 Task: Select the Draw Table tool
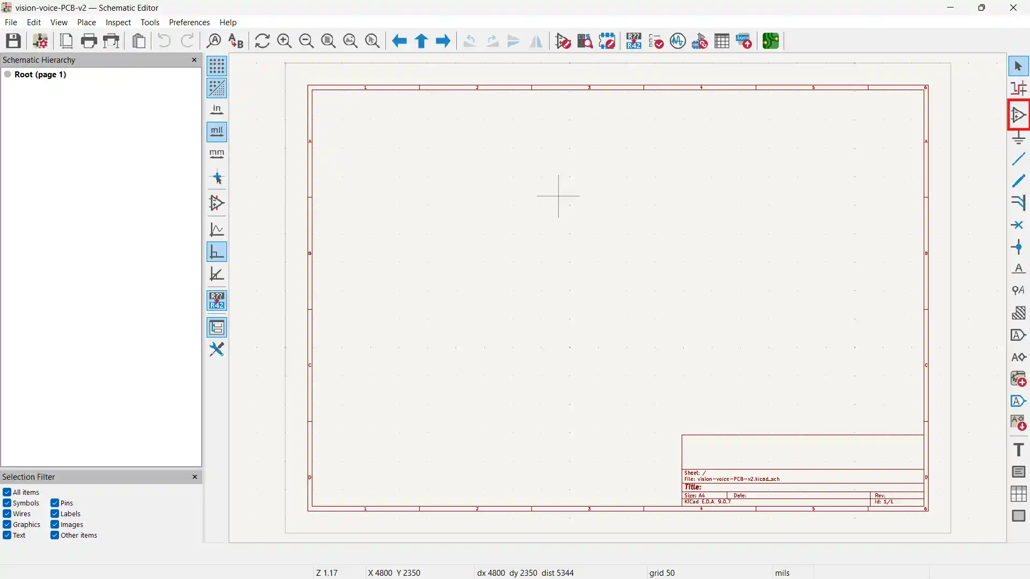pos(1018,494)
